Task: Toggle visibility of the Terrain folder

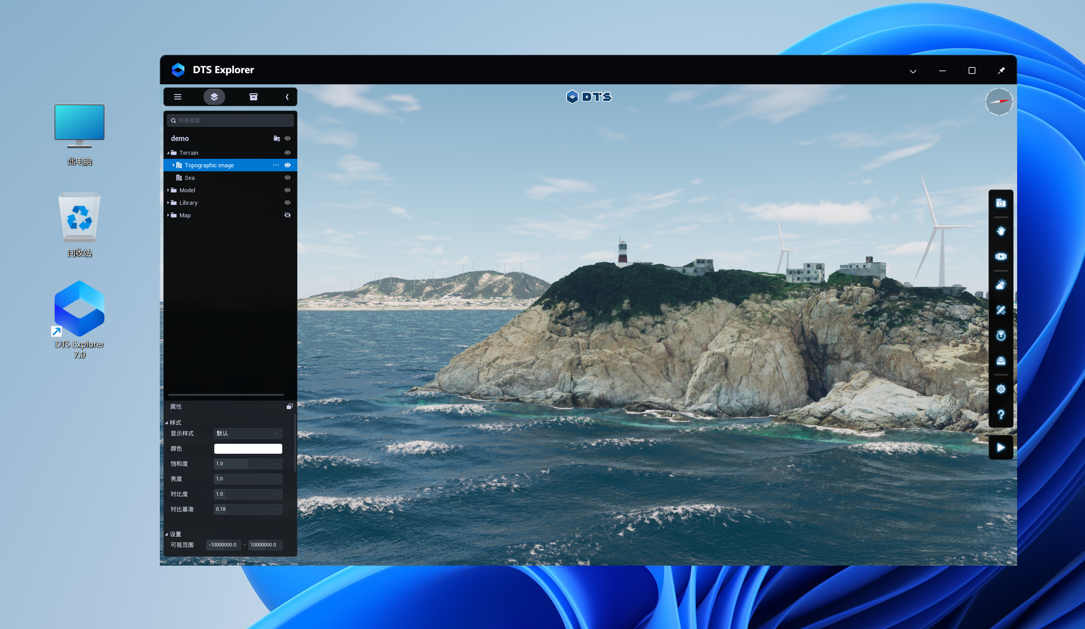Action: 288,153
